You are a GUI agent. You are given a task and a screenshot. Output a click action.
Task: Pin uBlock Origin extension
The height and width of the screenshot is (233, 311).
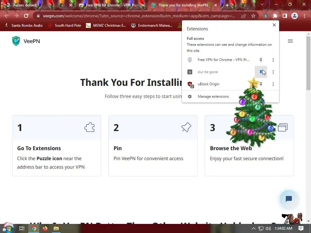pyautogui.click(x=261, y=84)
